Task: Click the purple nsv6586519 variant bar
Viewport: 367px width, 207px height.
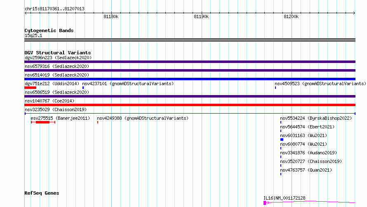Action: pyautogui.click(x=190, y=96)
